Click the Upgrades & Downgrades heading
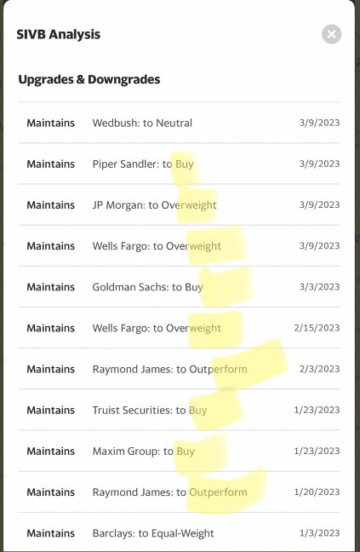Screen dimensions: 360x552 pyautogui.click(x=89, y=79)
